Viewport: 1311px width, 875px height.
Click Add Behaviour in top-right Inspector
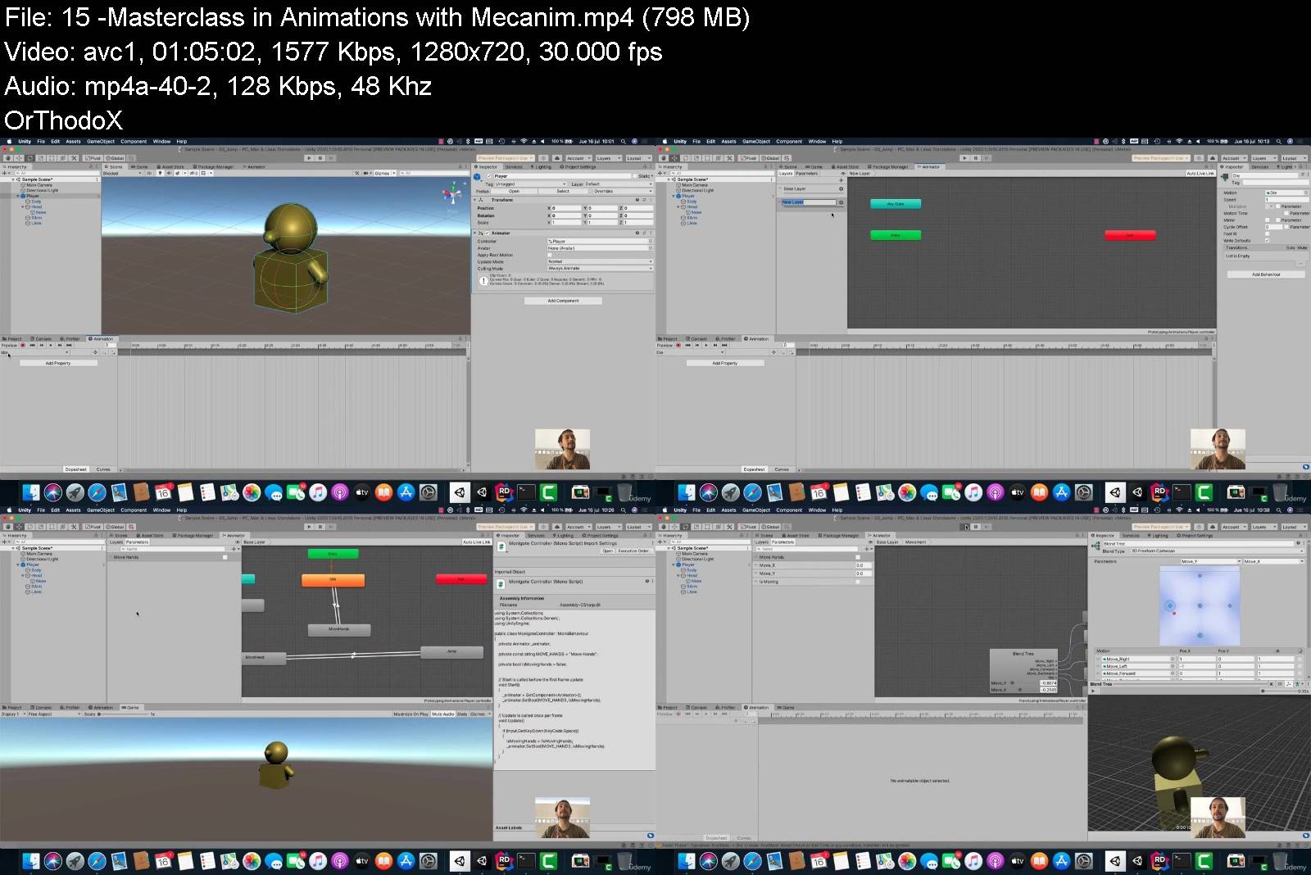(x=1266, y=274)
